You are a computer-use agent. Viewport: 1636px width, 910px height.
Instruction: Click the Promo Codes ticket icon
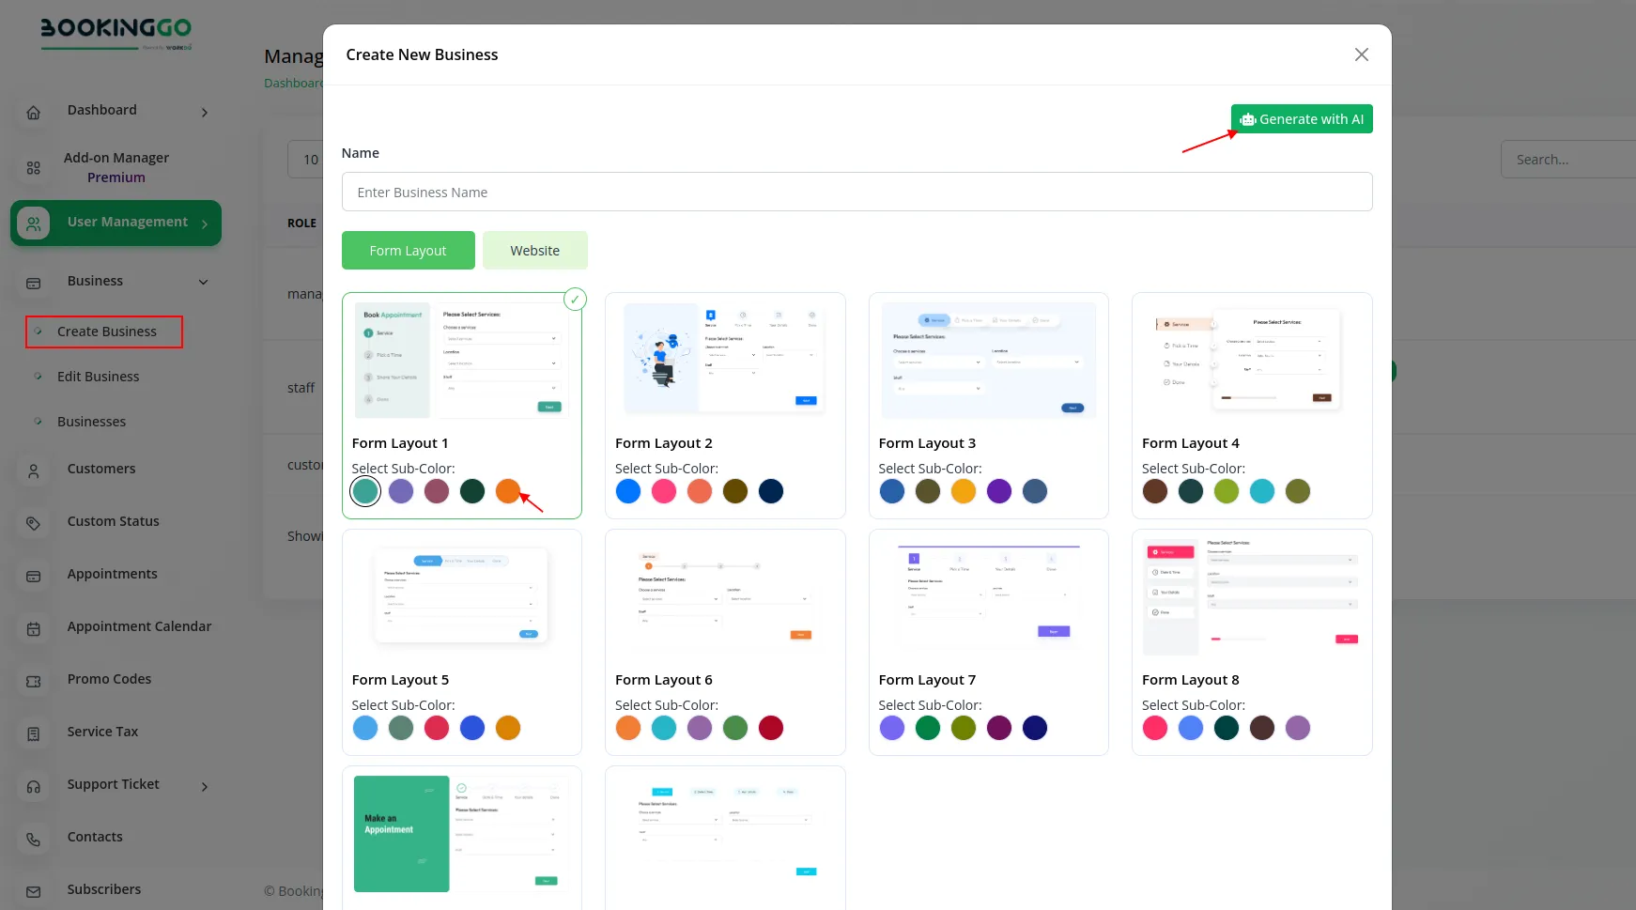(33, 681)
